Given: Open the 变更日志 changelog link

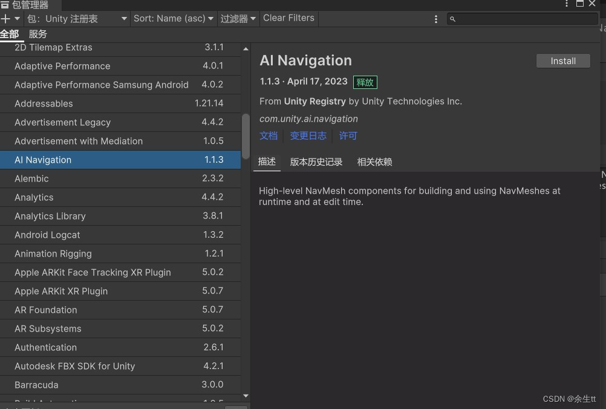Looking at the screenshot, I should click(x=308, y=136).
